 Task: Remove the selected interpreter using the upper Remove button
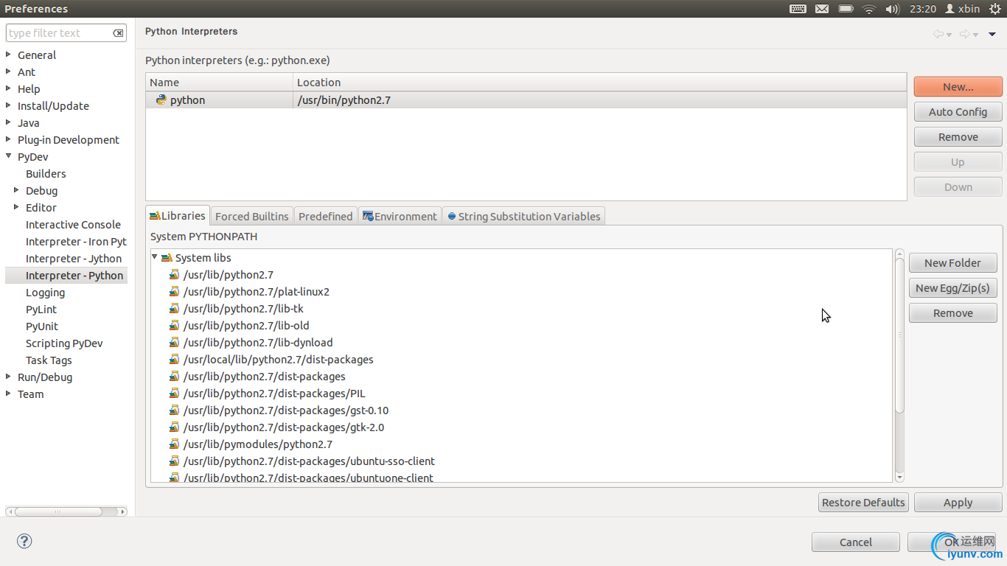click(x=958, y=137)
